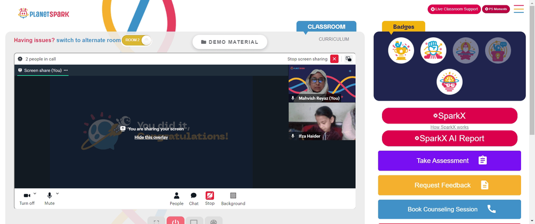Turn off the camera
Viewport: 535px width, 224px height.
[27, 198]
